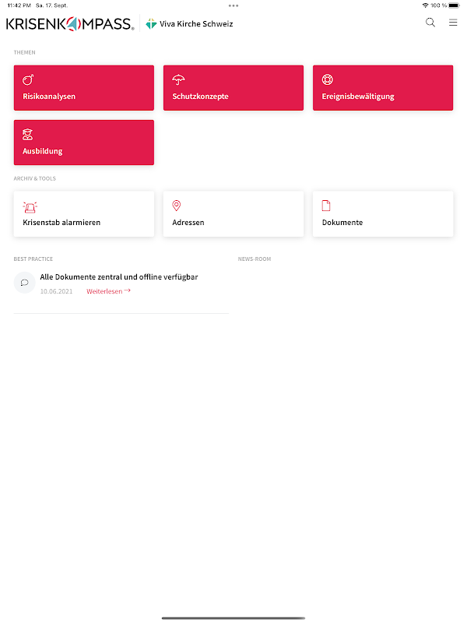Click the speech bubble icon beside article
The width and height of the screenshot is (467, 623).
click(25, 283)
